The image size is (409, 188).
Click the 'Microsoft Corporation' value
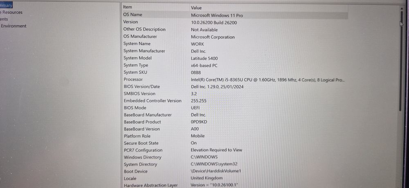tap(213, 37)
